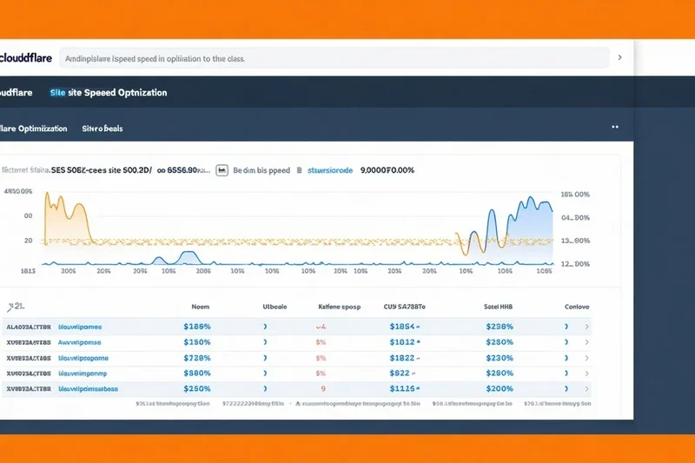Click the Cloudflare logo in the top bar

(26, 58)
